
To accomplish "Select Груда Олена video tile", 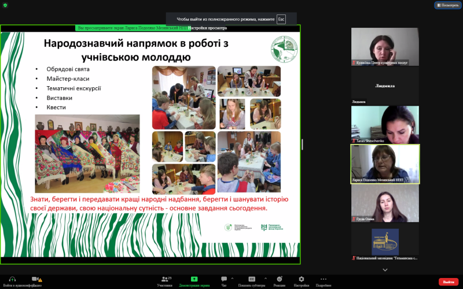I will pyautogui.click(x=385, y=203).
